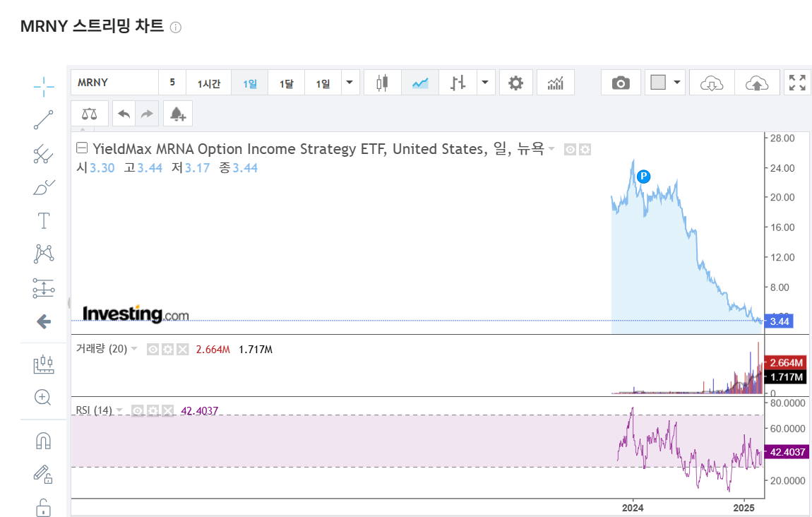Click the blue P marker on chart

643,176
